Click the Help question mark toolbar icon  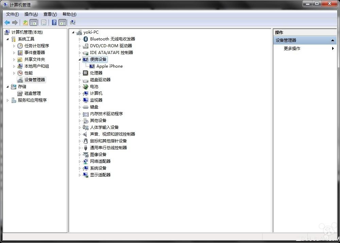click(x=54, y=22)
